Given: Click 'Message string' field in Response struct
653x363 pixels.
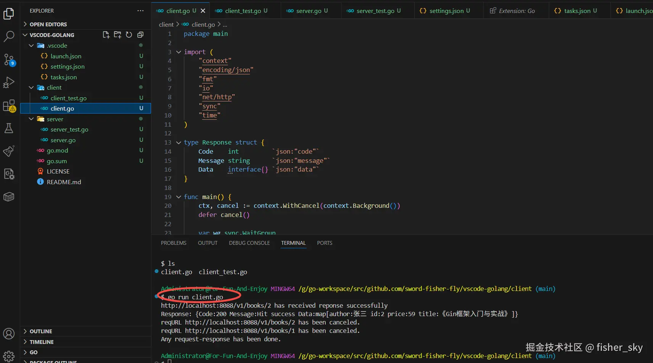Looking at the screenshot, I should 224,161.
